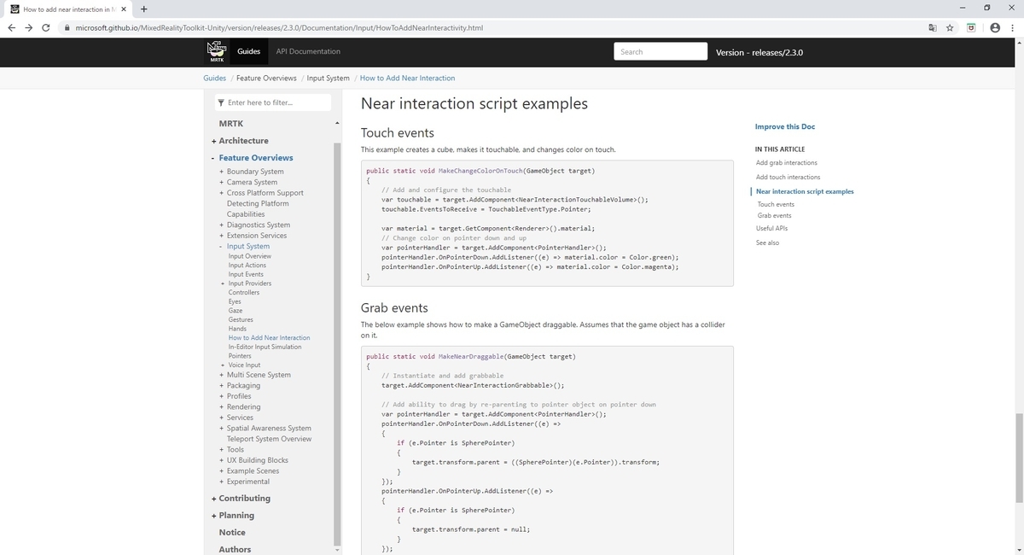Viewport: 1024px width, 555px height.
Task: Open Hands page in sidebar
Action: click(237, 329)
